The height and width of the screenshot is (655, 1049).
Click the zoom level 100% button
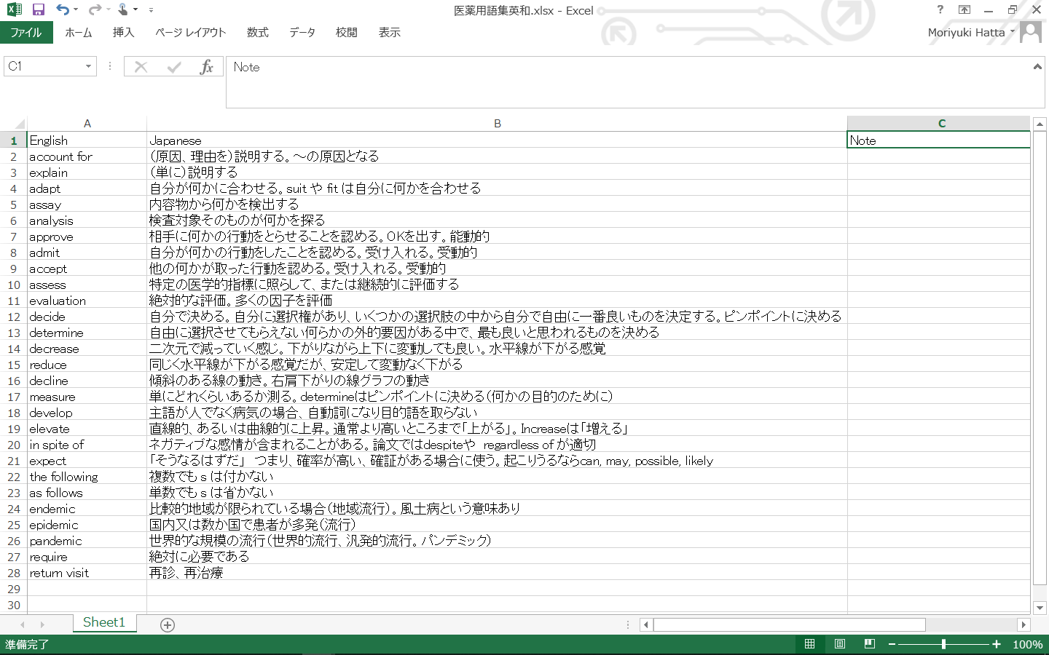pos(1027,644)
